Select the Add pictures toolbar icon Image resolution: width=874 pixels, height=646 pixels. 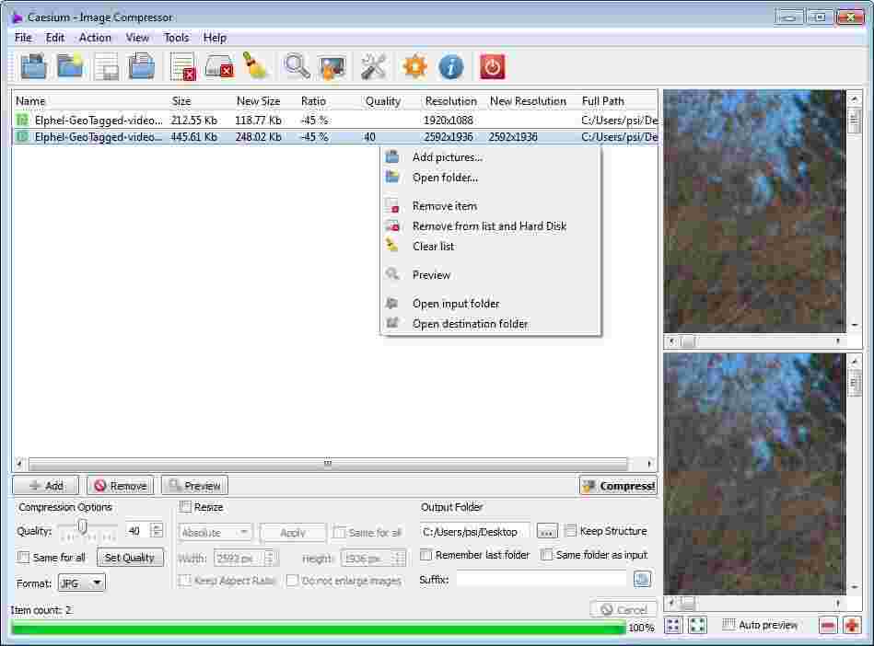(33, 65)
